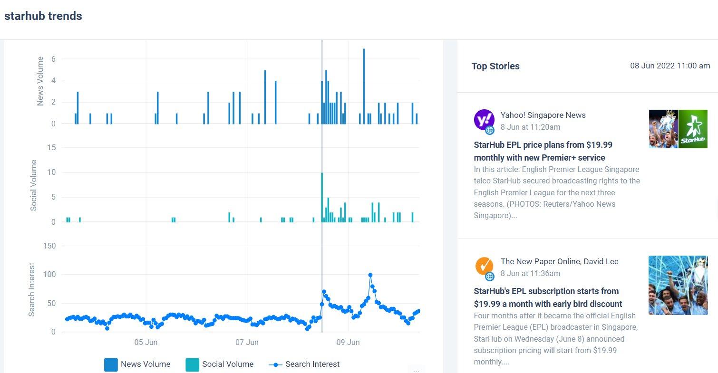
Task: Open the StarHub logo story thumbnail
Action: click(x=692, y=129)
